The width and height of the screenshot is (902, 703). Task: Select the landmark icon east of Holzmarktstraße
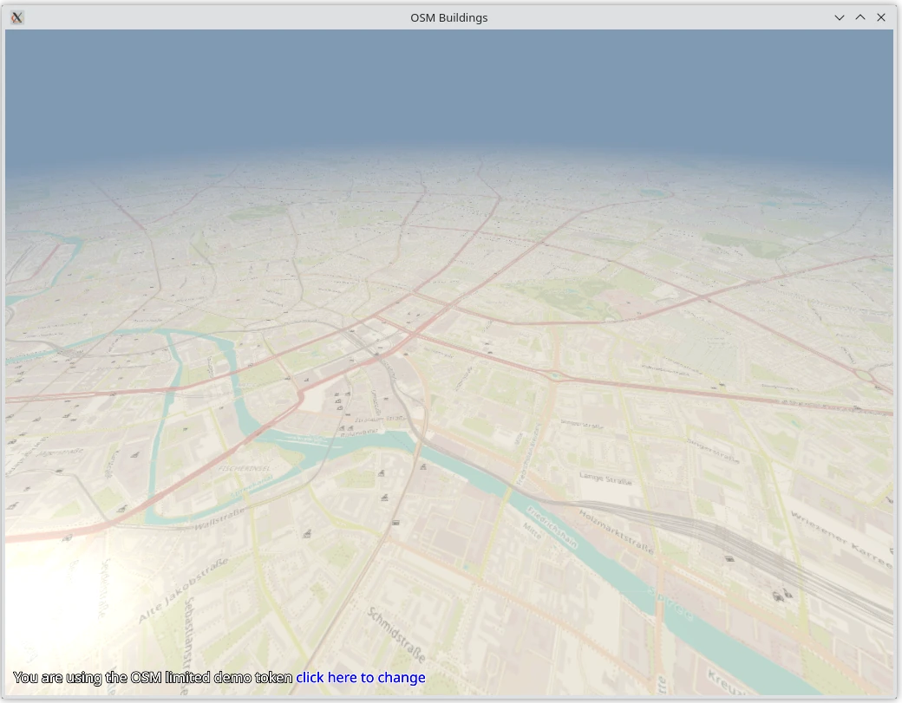point(729,558)
